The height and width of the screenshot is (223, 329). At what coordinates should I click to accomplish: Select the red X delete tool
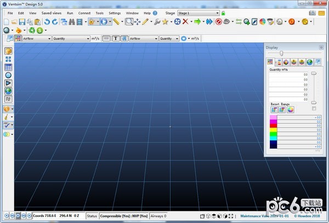[x=185, y=21]
